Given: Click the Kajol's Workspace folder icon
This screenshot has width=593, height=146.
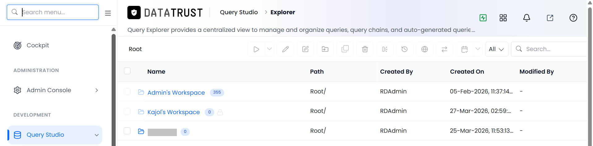Looking at the screenshot, I should tap(141, 112).
